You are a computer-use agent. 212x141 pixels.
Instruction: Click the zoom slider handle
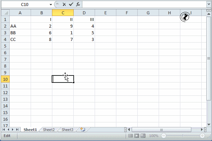(x=183, y=136)
